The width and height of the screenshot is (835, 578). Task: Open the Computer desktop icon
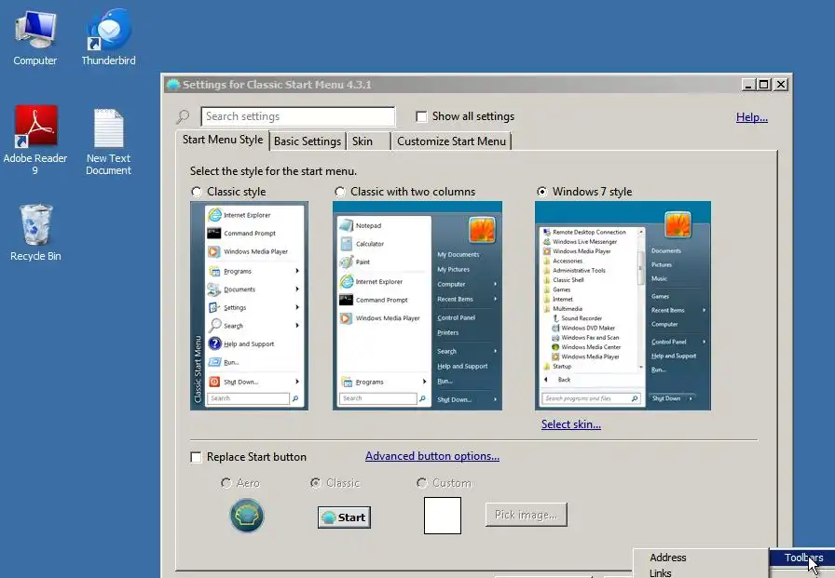tap(35, 38)
